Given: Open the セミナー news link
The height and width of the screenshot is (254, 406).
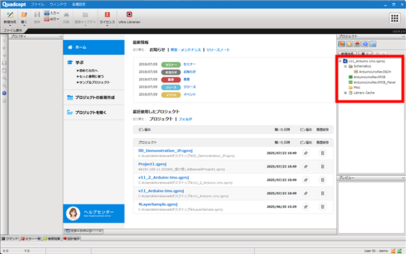Looking at the screenshot, I should [x=189, y=64].
